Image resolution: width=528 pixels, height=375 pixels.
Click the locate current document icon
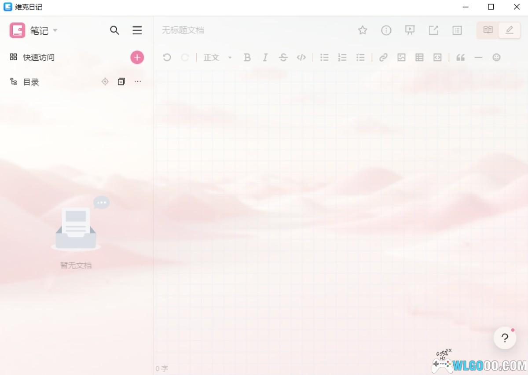(x=105, y=81)
